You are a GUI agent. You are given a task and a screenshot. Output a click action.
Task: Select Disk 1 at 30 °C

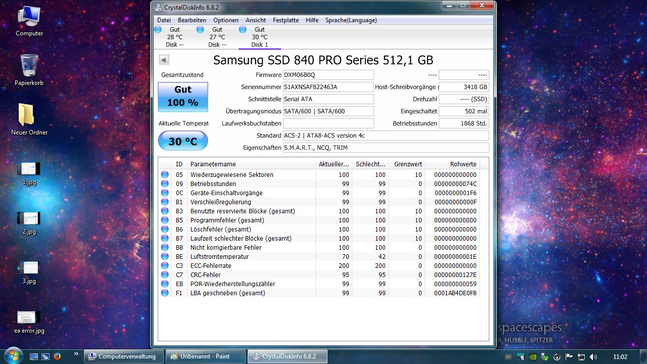[259, 37]
